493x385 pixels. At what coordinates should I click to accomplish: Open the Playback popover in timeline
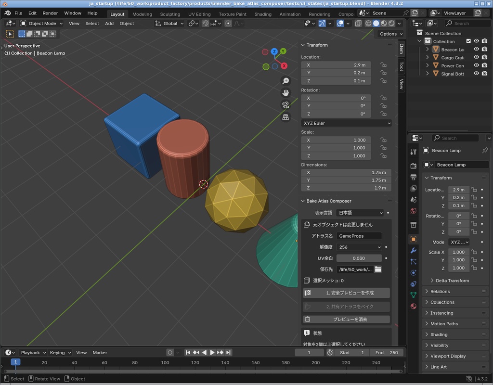pos(32,353)
